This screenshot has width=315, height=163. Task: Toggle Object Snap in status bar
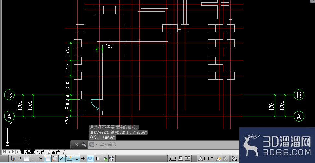coord(48,158)
